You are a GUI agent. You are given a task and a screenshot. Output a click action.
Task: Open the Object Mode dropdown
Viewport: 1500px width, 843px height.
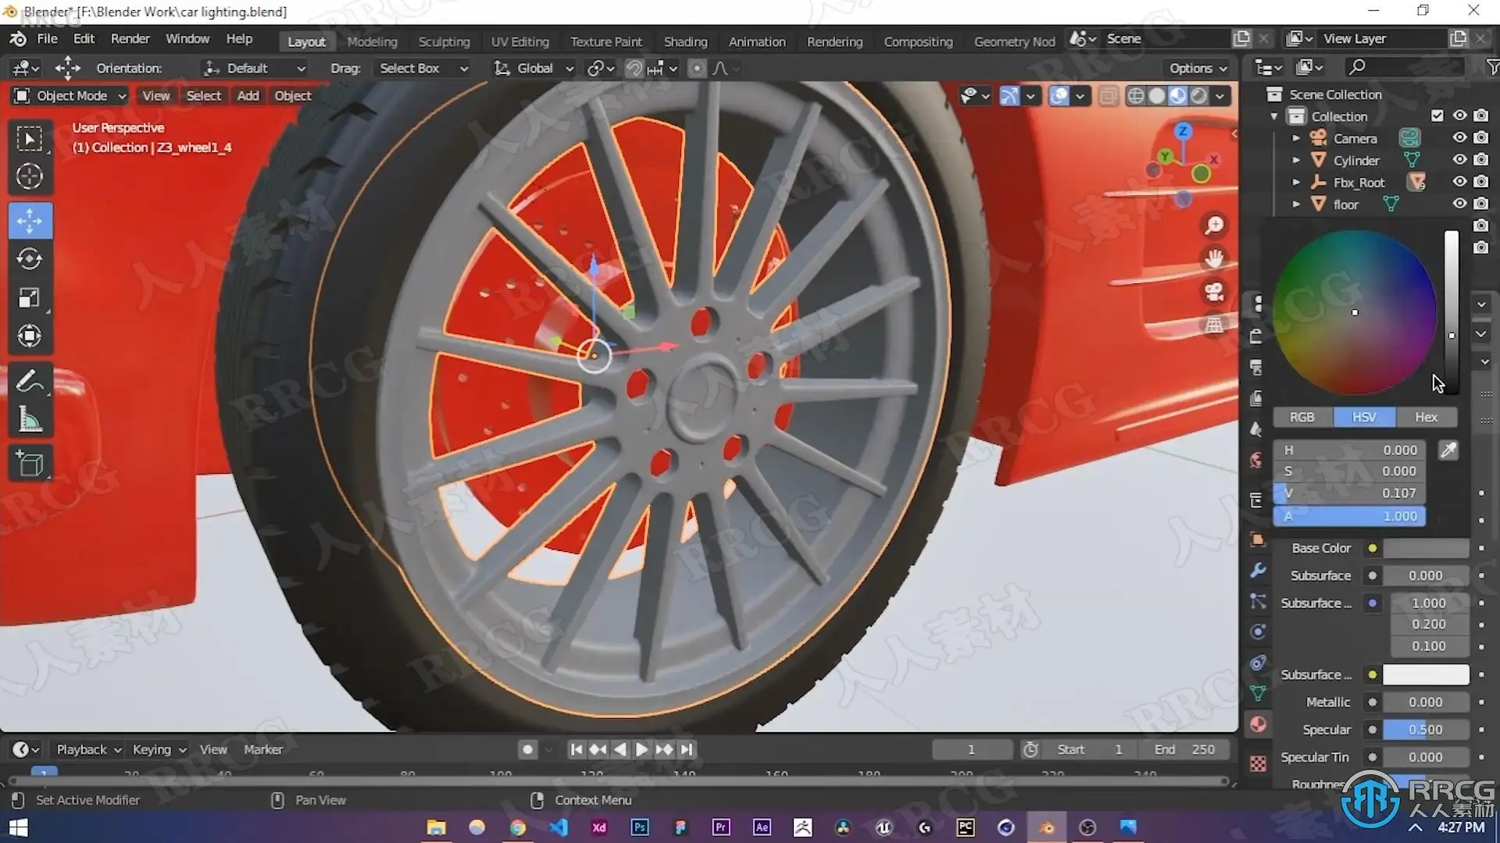click(70, 95)
